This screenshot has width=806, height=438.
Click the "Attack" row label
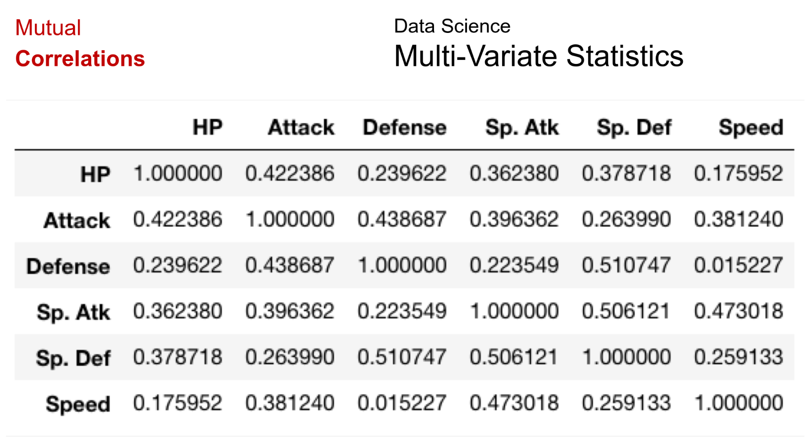pos(77,220)
